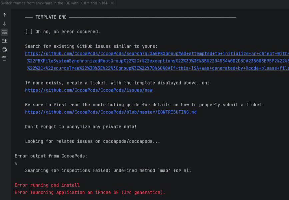This screenshot has height=200, width=289.
Task: Place cursor on Error running pod install line
Action: click(x=47, y=185)
